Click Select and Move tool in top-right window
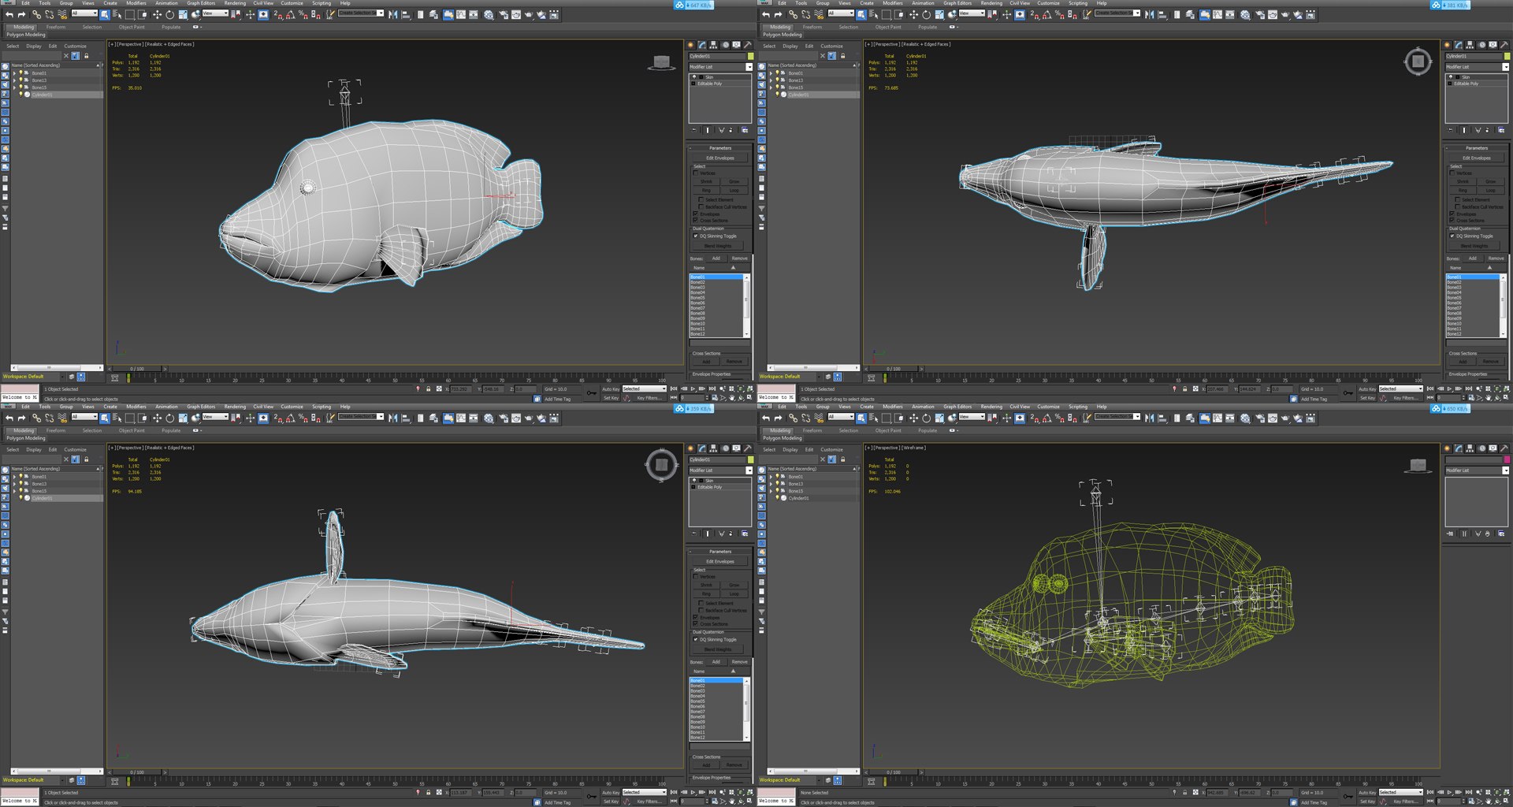The height and width of the screenshot is (807, 1513). pyautogui.click(x=913, y=14)
